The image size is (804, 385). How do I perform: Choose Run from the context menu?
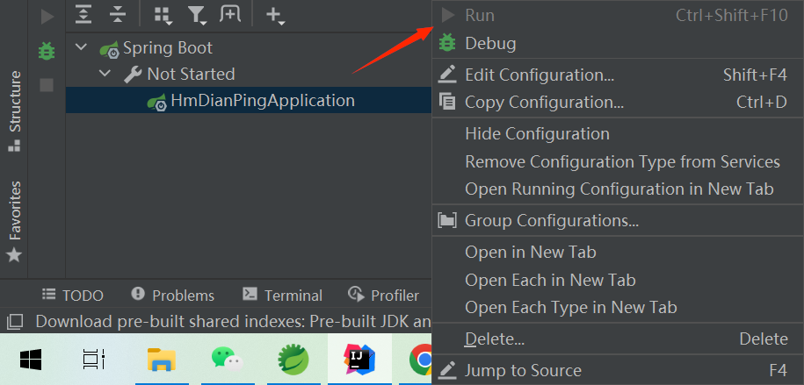[618, 16]
